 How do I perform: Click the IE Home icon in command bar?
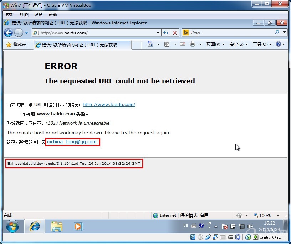[150, 44]
